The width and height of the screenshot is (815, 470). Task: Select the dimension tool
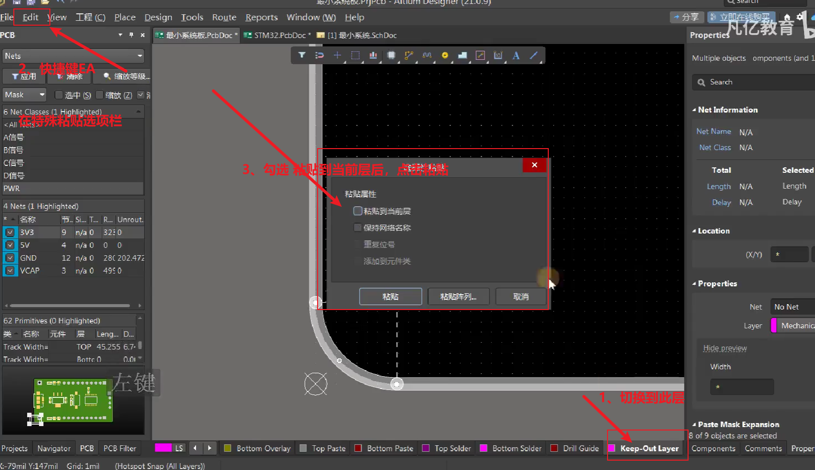coord(498,55)
